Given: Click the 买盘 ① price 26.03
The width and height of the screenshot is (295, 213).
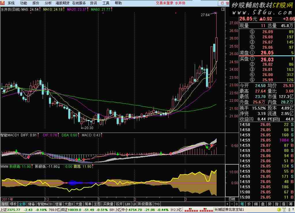Looking at the screenshot, I should (267, 60).
